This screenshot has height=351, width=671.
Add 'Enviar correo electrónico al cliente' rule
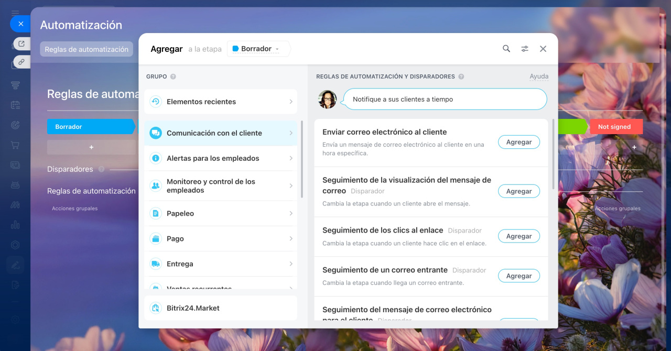coord(518,142)
